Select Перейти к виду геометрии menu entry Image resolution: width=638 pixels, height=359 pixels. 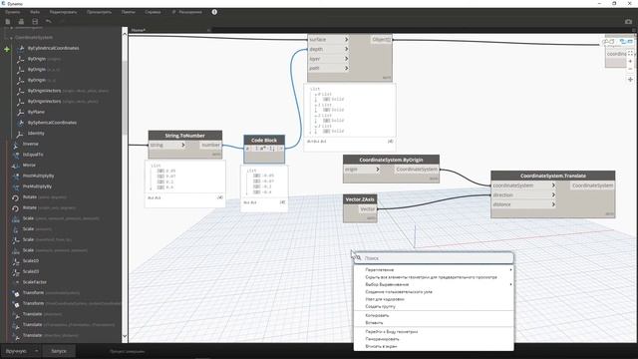[x=392, y=332]
